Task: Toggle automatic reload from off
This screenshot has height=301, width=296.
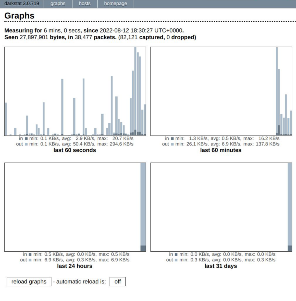Action: coord(117,282)
